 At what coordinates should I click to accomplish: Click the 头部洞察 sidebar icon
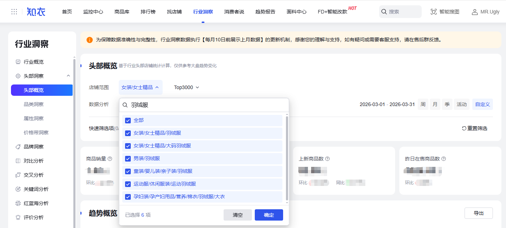pyautogui.click(x=18, y=76)
